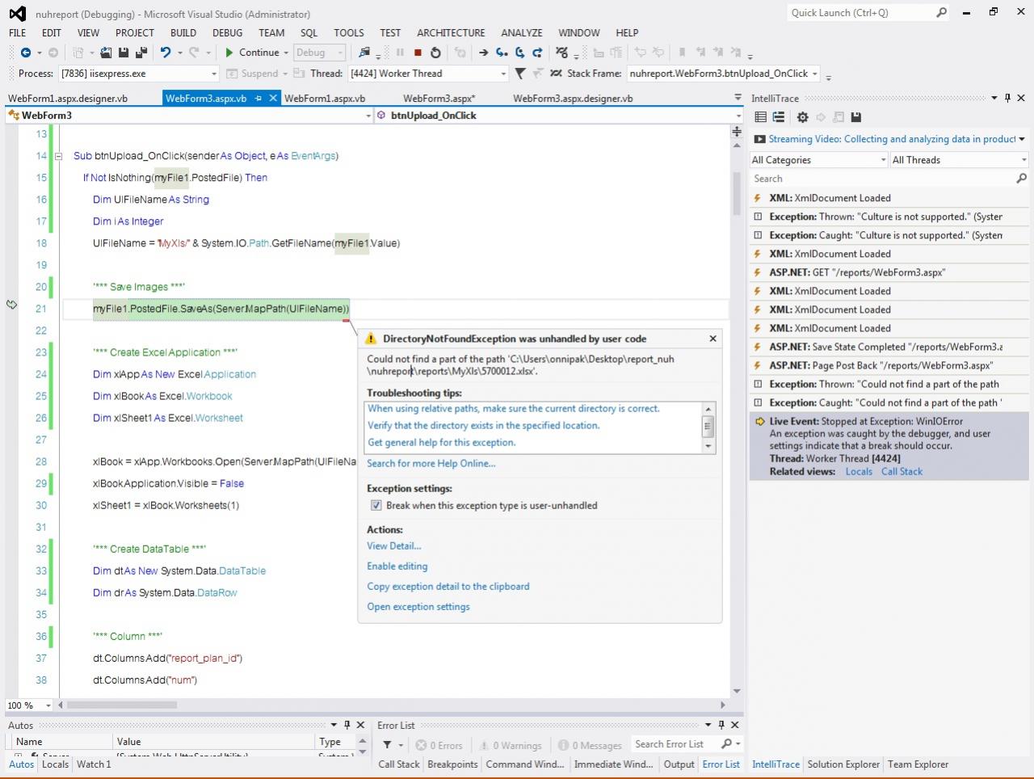1034x779 pixels.
Task: Step Out of the current method
Action: tap(538, 53)
